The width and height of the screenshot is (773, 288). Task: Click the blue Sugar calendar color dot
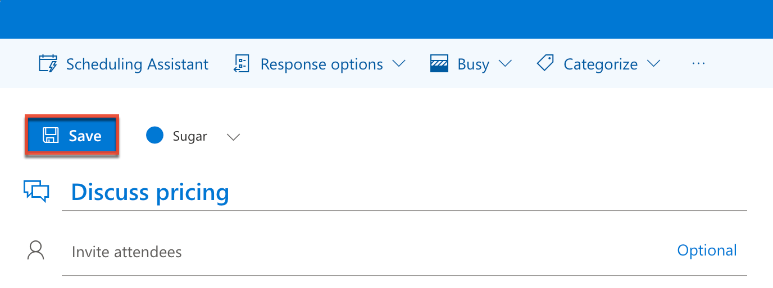pyautogui.click(x=154, y=136)
